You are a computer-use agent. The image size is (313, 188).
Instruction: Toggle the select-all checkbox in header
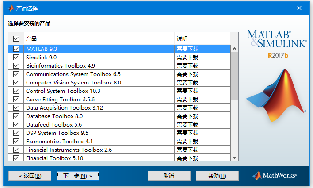click(16, 39)
